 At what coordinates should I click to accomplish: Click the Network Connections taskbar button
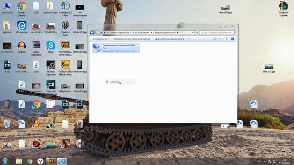pos(62,161)
